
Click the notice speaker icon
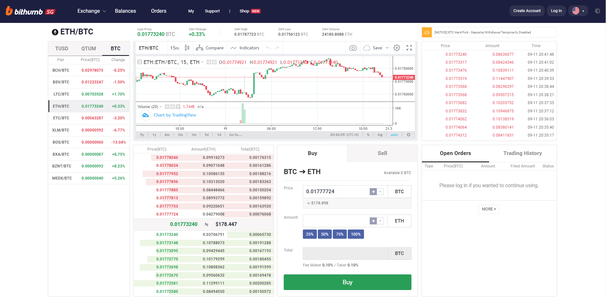click(x=427, y=32)
